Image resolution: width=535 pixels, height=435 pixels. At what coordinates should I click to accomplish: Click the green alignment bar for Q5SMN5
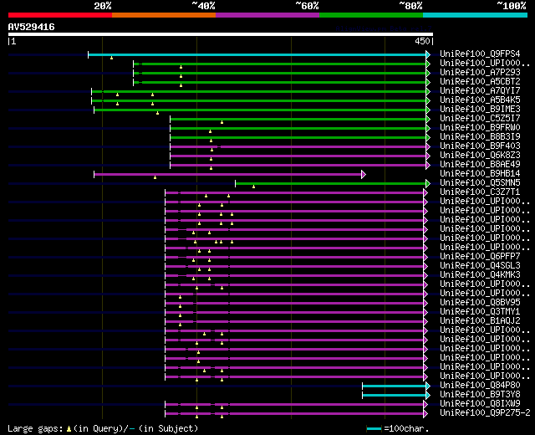[331, 184]
